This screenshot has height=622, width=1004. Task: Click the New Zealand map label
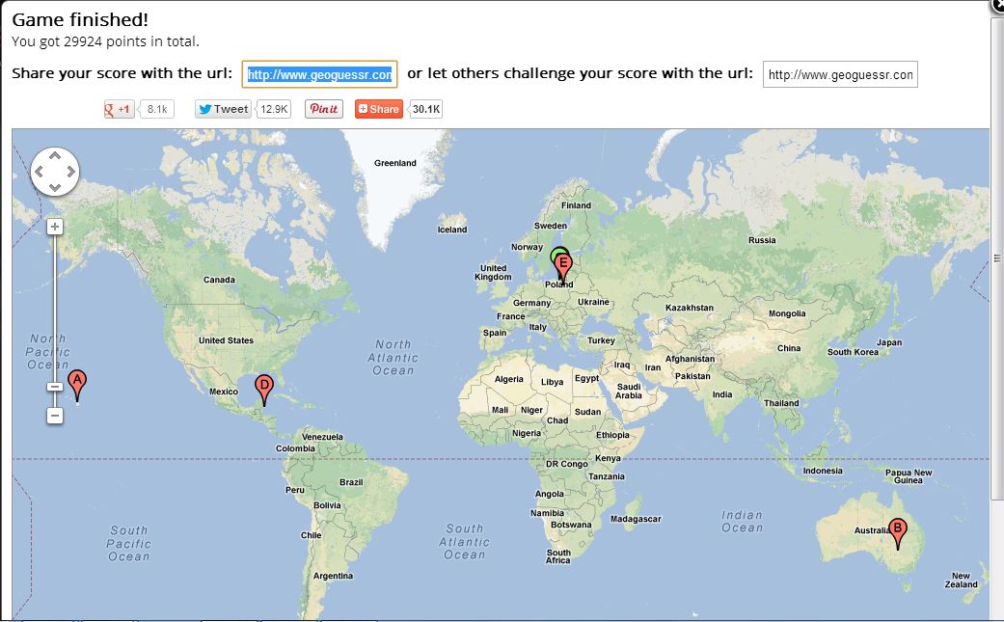click(961, 580)
